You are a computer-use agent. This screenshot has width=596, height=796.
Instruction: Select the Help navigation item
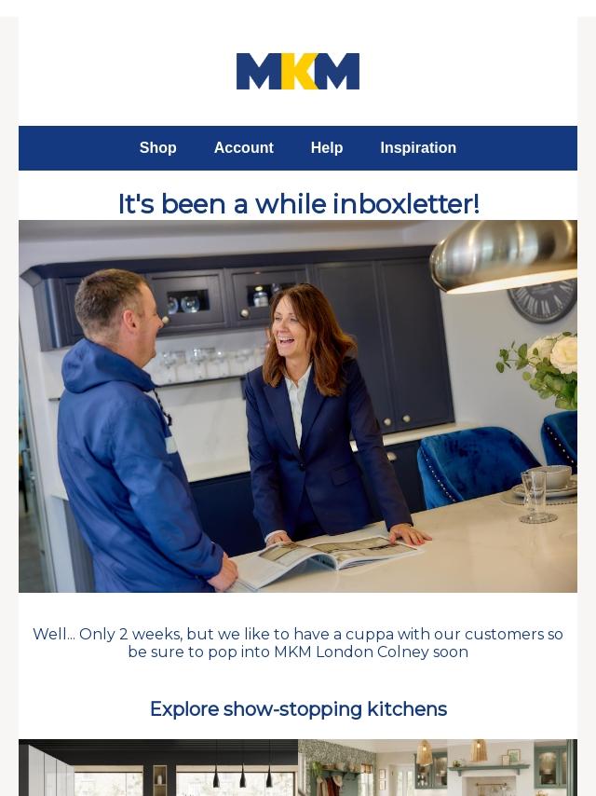point(327,147)
